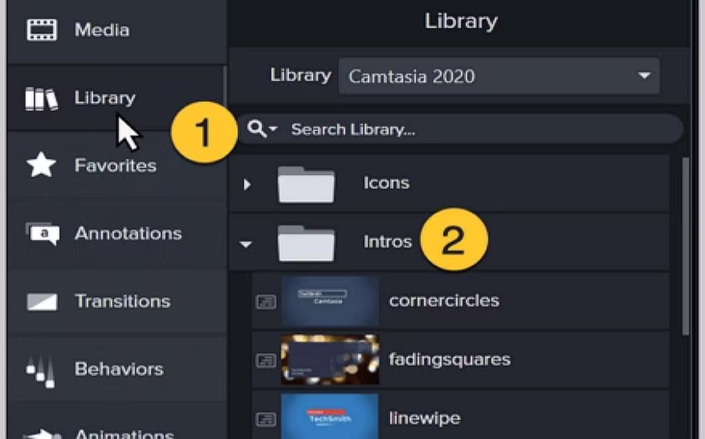Click the asset type icon beside fadingsquares
The height and width of the screenshot is (439, 705).
click(x=265, y=361)
